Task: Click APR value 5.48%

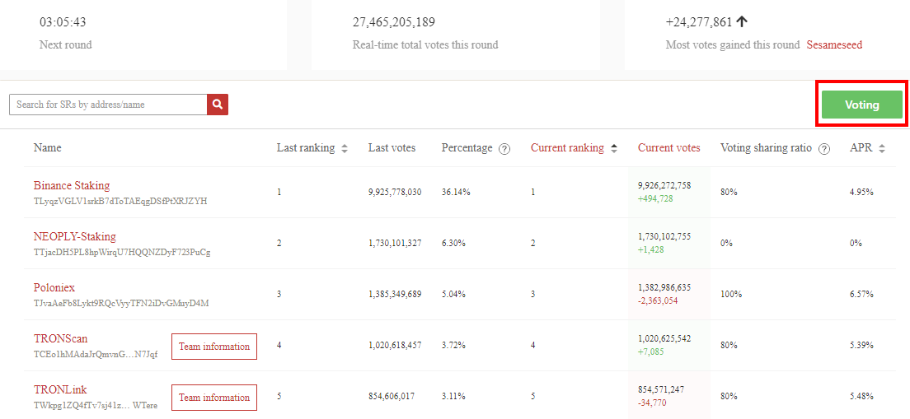Action: [x=862, y=396]
